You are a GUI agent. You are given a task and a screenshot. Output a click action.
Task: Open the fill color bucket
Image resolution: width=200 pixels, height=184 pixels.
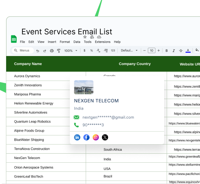coord(197,50)
